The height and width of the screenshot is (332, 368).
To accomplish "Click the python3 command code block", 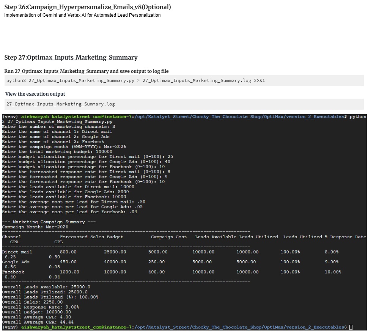I will (x=184, y=80).
